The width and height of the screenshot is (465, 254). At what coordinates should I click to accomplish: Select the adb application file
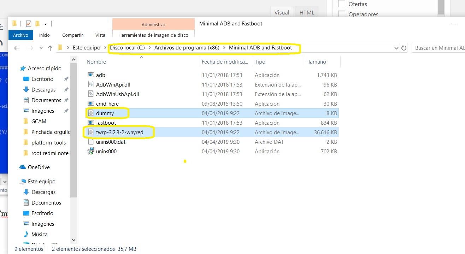[x=100, y=75]
